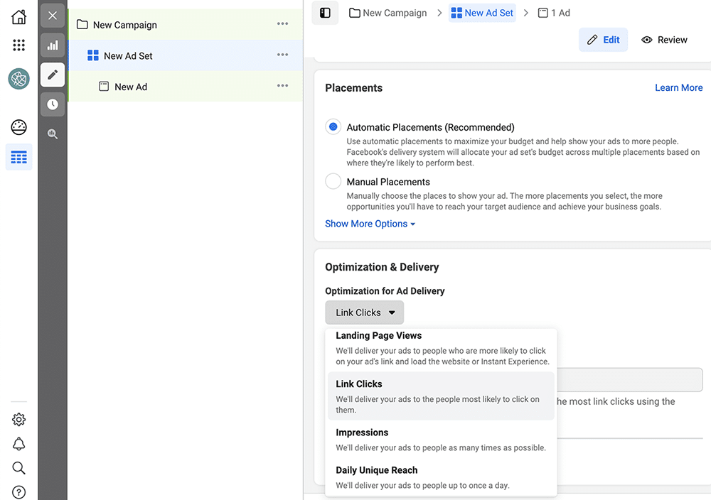Select Manual Placements radio button

click(333, 182)
